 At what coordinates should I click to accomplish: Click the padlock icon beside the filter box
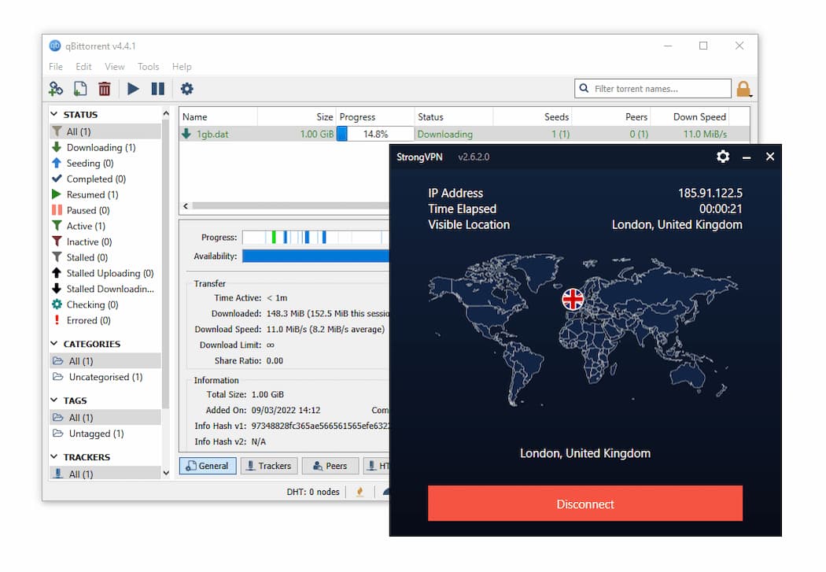click(x=743, y=89)
